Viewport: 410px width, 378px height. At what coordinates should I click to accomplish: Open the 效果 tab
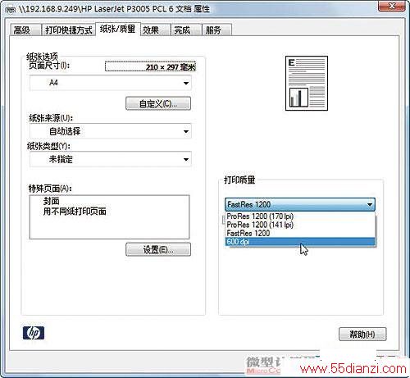tap(155, 30)
